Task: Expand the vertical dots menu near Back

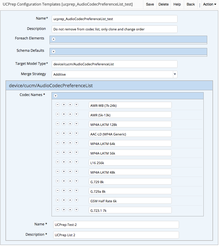Action: coord(200,4)
